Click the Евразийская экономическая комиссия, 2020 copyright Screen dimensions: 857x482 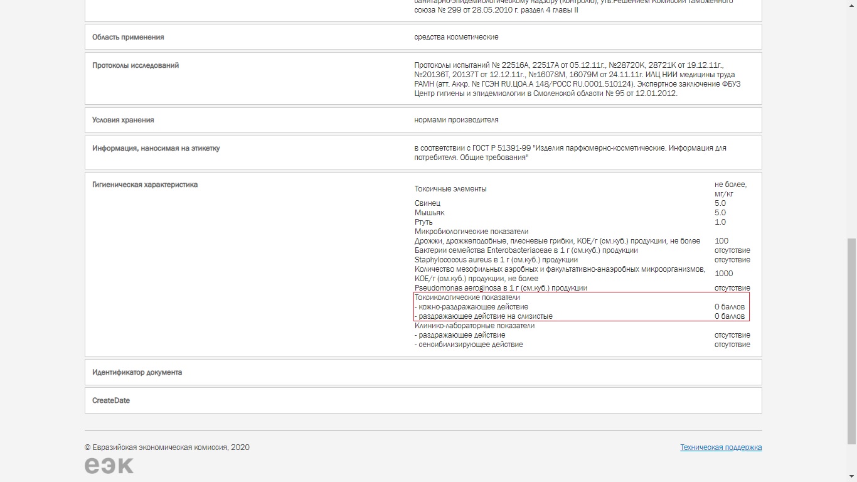coord(167,447)
